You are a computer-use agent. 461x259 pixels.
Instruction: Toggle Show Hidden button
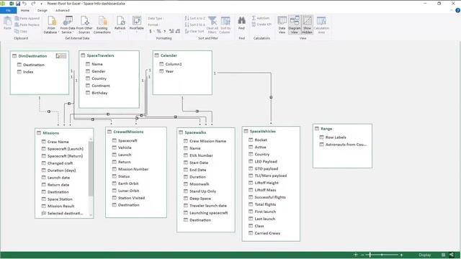tap(307, 24)
